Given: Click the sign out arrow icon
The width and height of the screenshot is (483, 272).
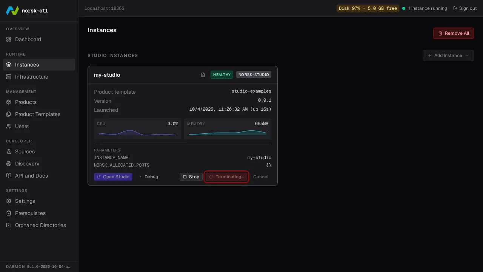Looking at the screenshot, I should (x=455, y=8).
